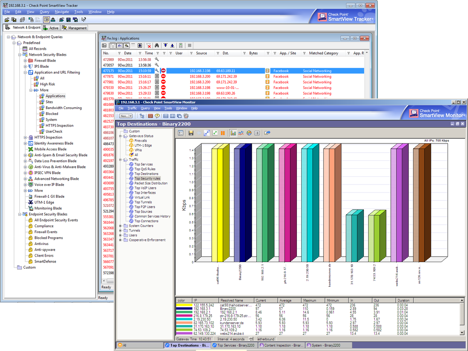
Task: Expand the IPS Blade tree node
Action: coord(25,67)
